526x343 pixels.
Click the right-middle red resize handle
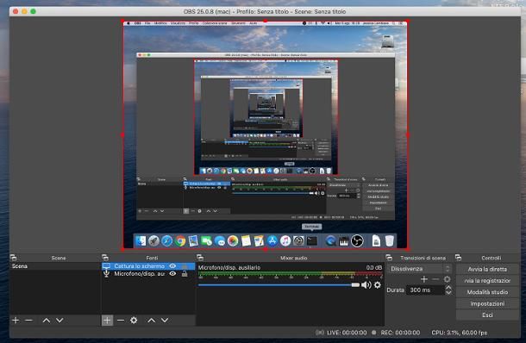[408, 134]
